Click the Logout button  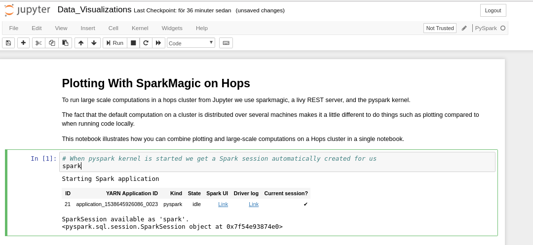493,10
